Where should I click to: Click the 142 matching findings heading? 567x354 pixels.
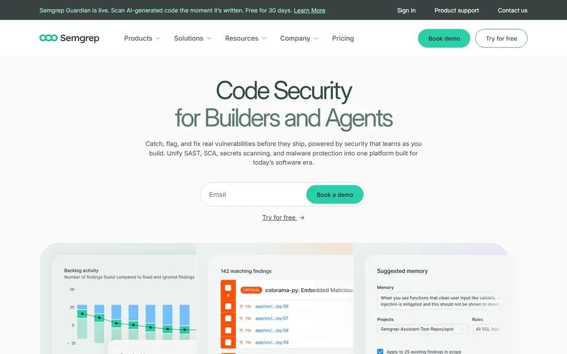click(x=246, y=271)
